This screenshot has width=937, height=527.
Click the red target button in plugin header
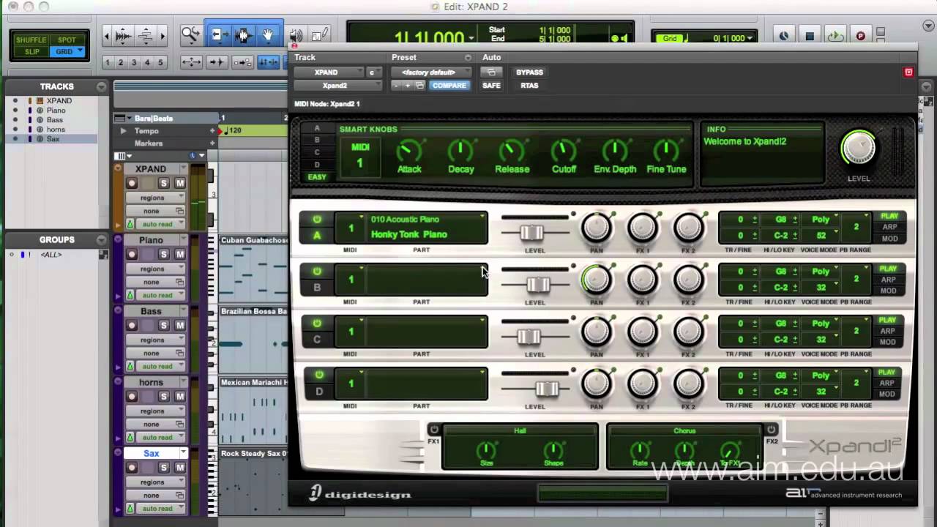pyautogui.click(x=908, y=72)
